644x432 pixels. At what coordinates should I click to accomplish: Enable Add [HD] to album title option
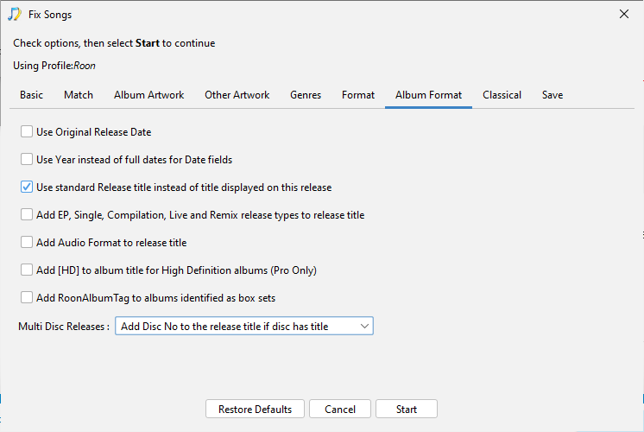coord(27,270)
